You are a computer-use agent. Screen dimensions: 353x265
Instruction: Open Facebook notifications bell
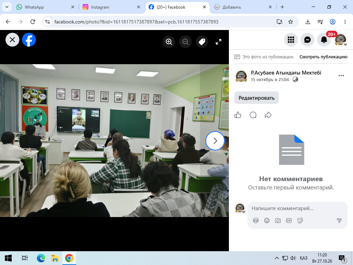324,40
